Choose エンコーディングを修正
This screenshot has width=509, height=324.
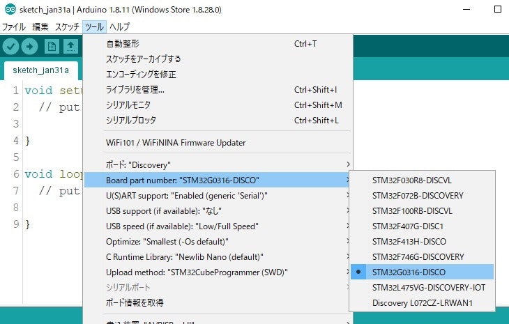[x=218, y=75]
